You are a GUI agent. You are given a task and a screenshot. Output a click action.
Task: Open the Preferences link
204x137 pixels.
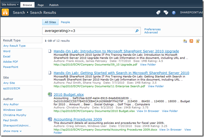click(152, 29)
